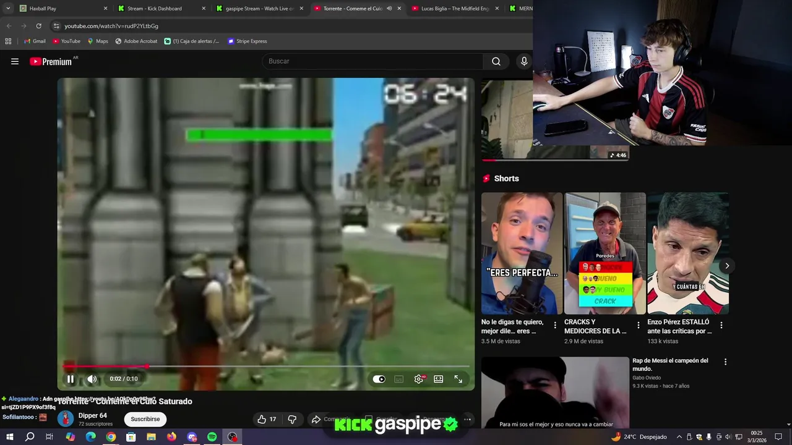The width and height of the screenshot is (792, 445).
Task: Reload the current page
Action: tap(38, 26)
